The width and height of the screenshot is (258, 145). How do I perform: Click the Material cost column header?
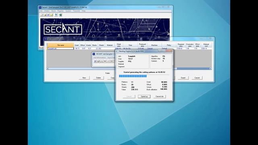point(206,45)
